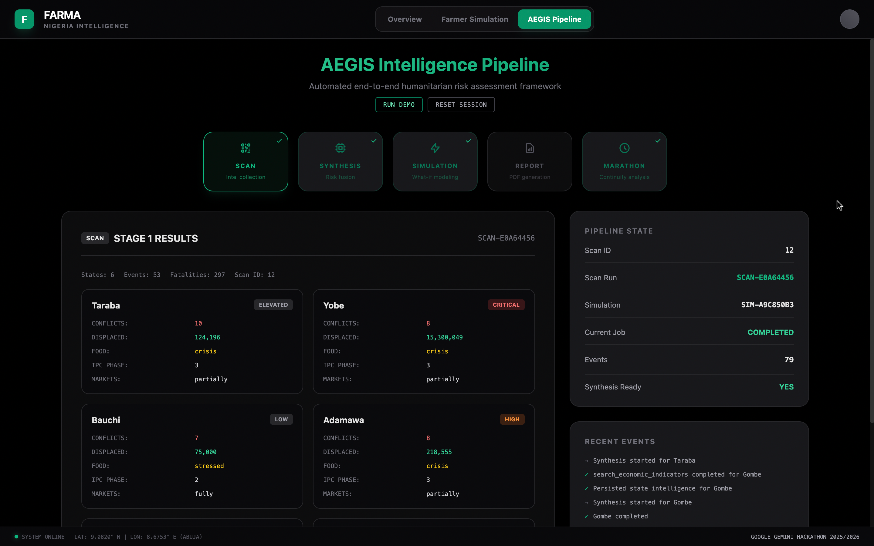Click the Marathon clock icon
Image resolution: width=874 pixels, height=546 pixels.
[x=624, y=148]
